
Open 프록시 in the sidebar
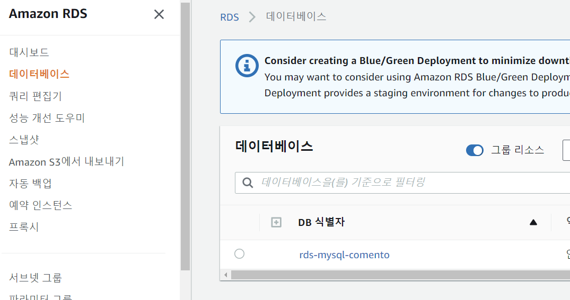[24, 227]
